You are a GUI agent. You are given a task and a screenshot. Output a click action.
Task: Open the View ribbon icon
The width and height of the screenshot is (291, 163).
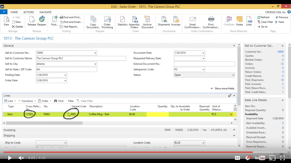pyautogui.click(x=6, y=21)
